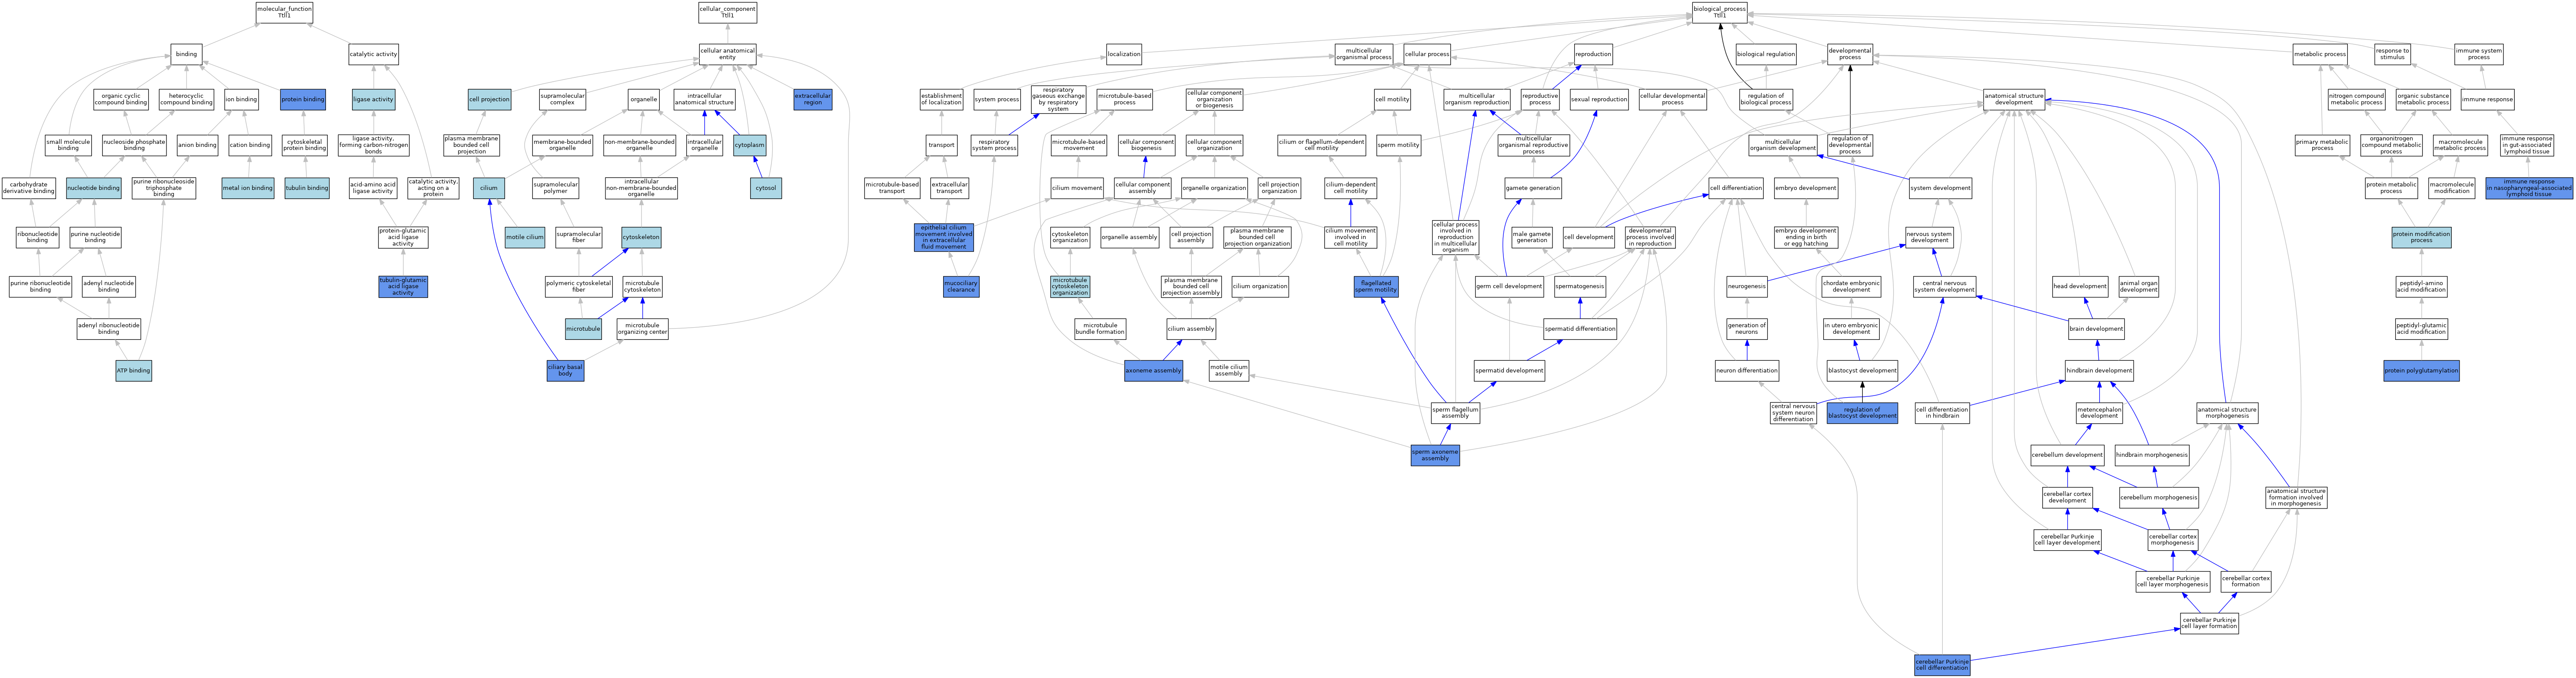Screen dimensions: 2576x678
Task: Click 'epithelial cilium movement' blue node
Action: coord(944,237)
